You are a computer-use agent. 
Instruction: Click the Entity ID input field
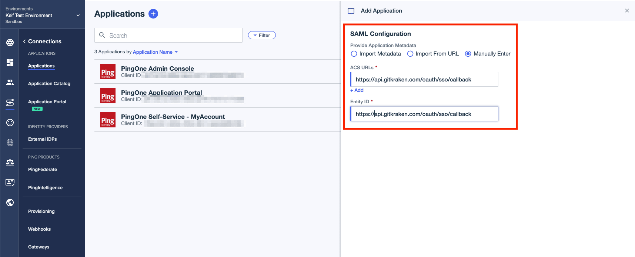(x=424, y=114)
